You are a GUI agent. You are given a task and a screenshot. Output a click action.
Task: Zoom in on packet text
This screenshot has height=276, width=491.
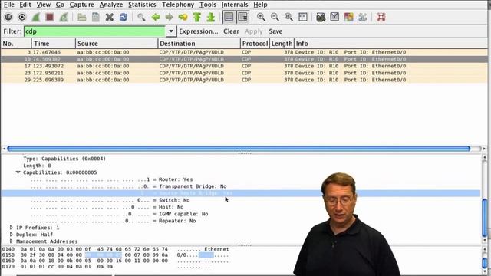[261, 17]
